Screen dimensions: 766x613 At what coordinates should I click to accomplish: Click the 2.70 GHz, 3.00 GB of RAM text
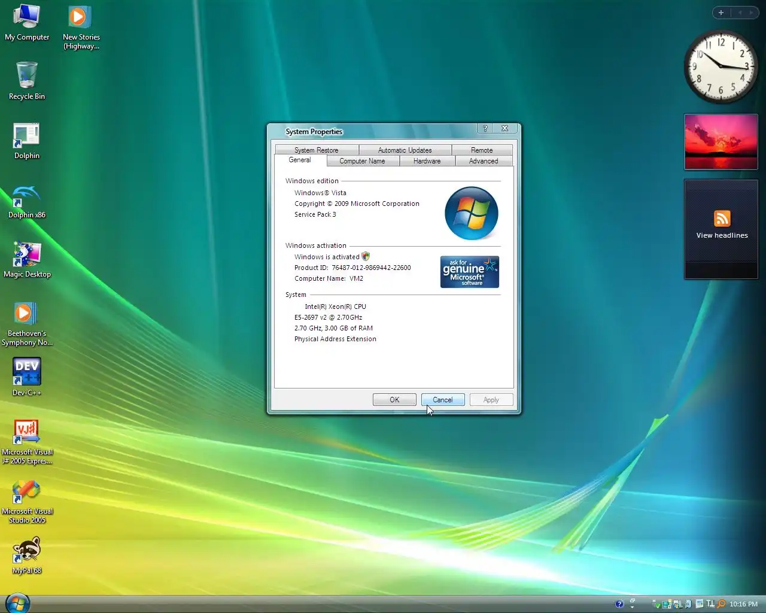tap(333, 328)
